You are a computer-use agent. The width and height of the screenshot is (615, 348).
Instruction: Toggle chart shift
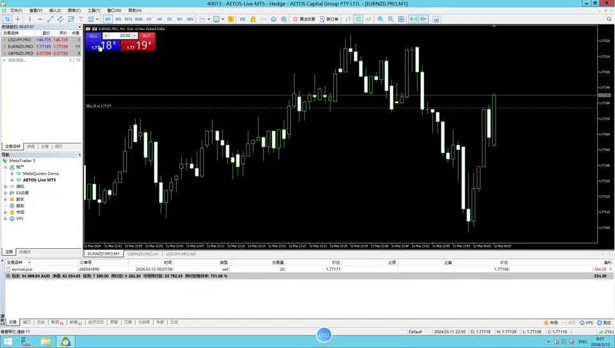pos(423,19)
